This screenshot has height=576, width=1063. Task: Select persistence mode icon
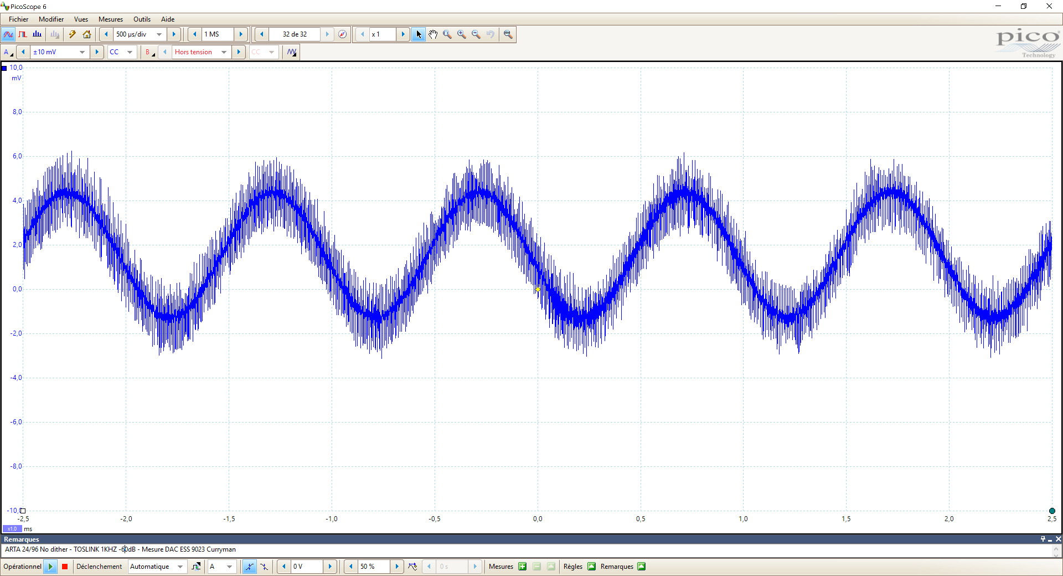(x=23, y=34)
